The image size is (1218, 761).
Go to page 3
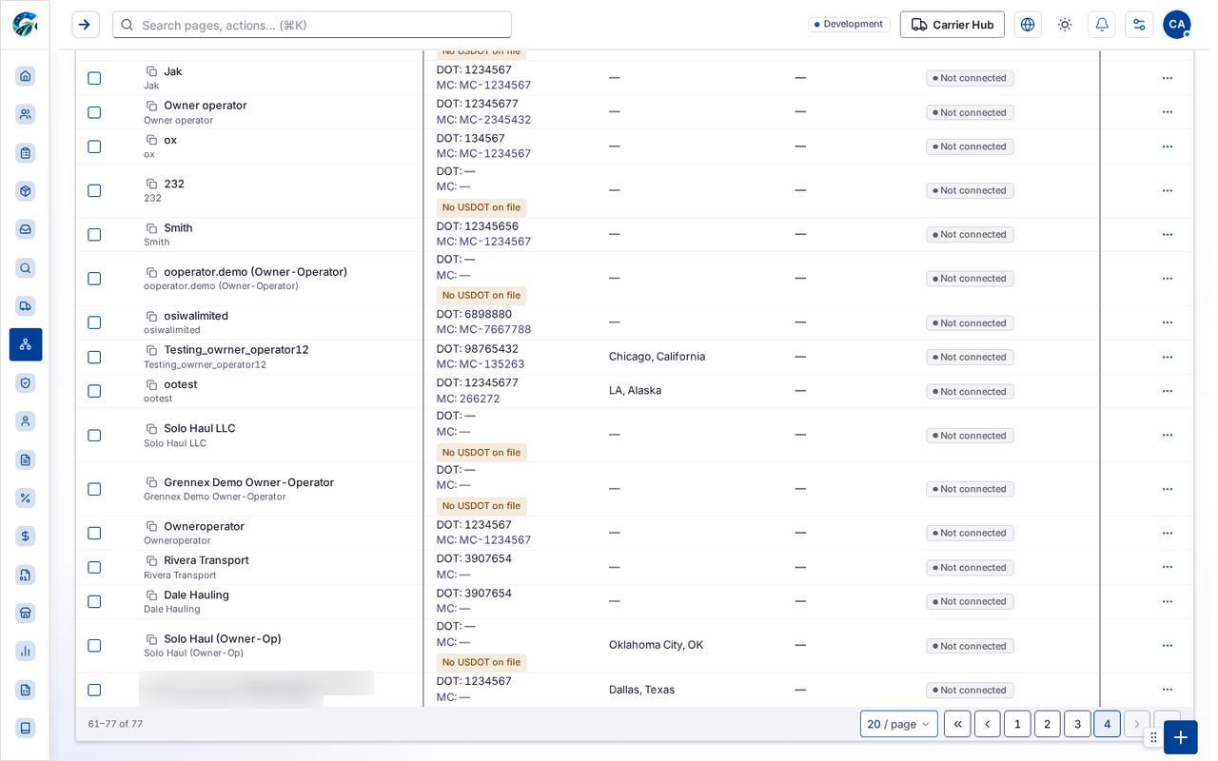coord(1077,724)
